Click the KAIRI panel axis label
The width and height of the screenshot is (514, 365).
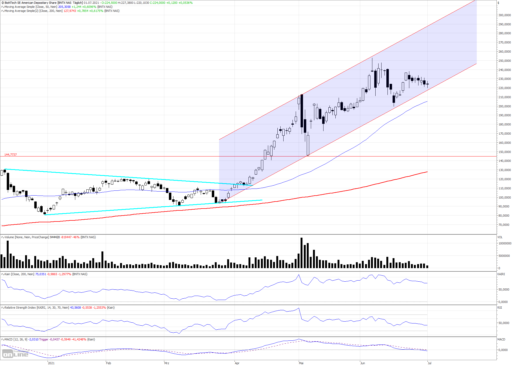pyautogui.click(x=501, y=274)
